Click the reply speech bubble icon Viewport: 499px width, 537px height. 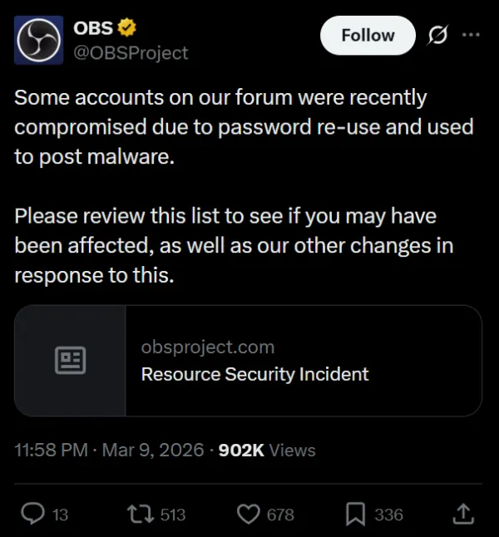[32, 514]
